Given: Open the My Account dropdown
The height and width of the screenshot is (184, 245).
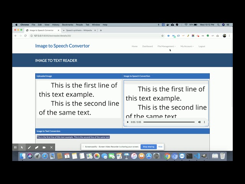Looking at the screenshot, I should (x=187, y=46).
